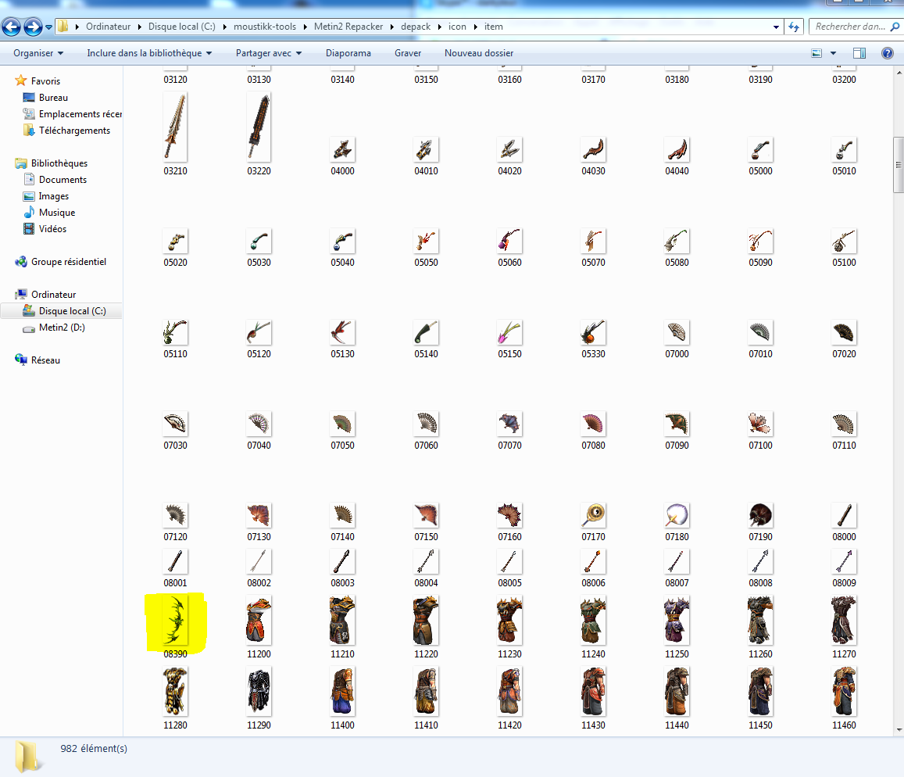Click the vertical scrollbar thumb
The image size is (904, 777).
click(899, 165)
